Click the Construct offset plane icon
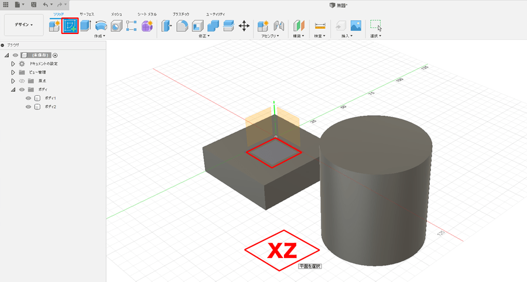The width and height of the screenshot is (527, 282). coord(299,26)
